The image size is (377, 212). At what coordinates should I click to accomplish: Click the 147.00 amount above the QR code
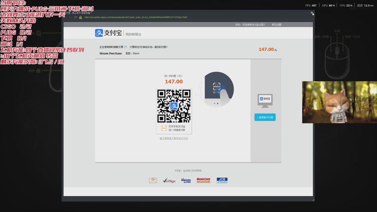pos(174,82)
